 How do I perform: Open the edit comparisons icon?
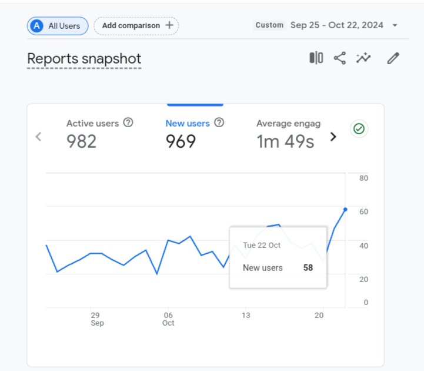(x=316, y=58)
